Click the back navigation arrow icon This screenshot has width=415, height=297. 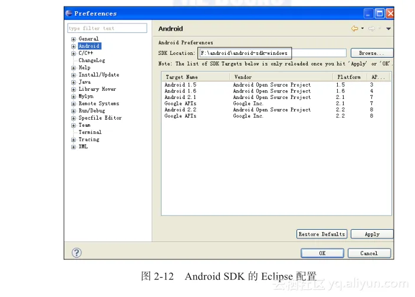354,28
